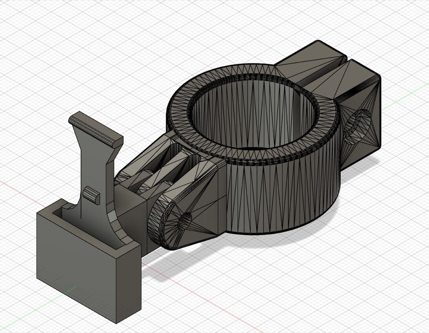
Task: Select the small ribbed nub on the clip
Action: (x=91, y=195)
